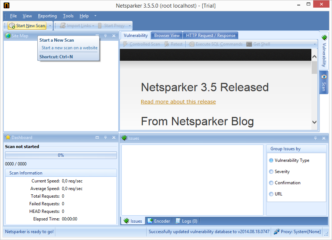The height and width of the screenshot is (240, 332).
Task: Click the scan progress bar showing 0%
Action: click(61, 155)
